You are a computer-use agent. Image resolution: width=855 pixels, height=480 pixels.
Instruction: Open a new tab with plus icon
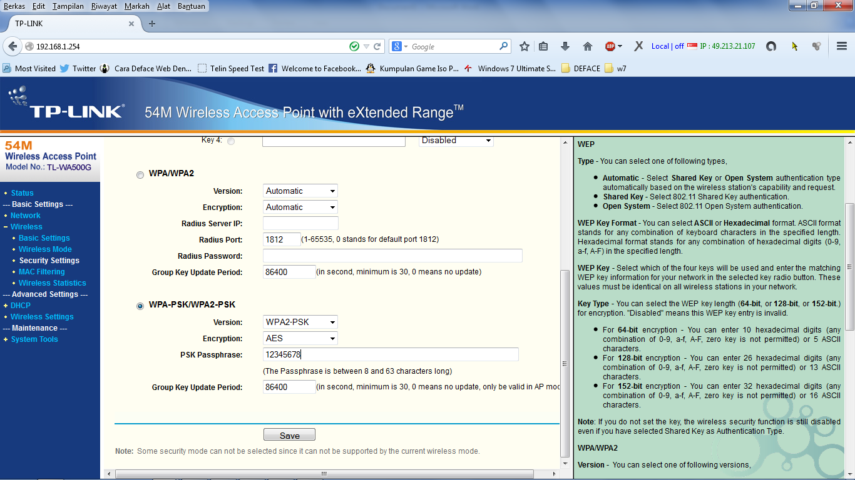coord(152,24)
